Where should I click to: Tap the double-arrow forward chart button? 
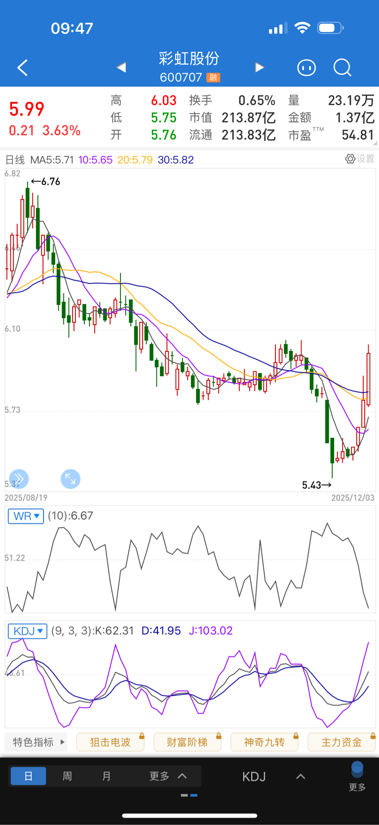coord(19,478)
